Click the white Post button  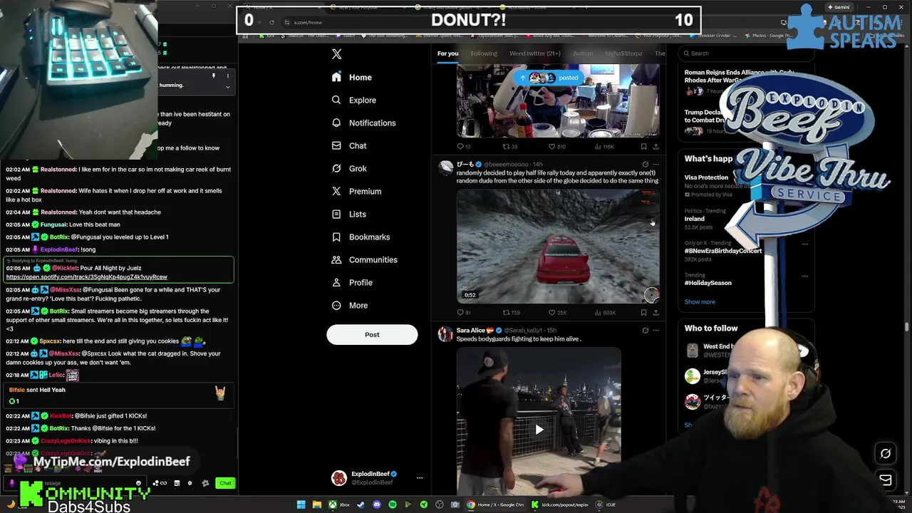point(372,334)
